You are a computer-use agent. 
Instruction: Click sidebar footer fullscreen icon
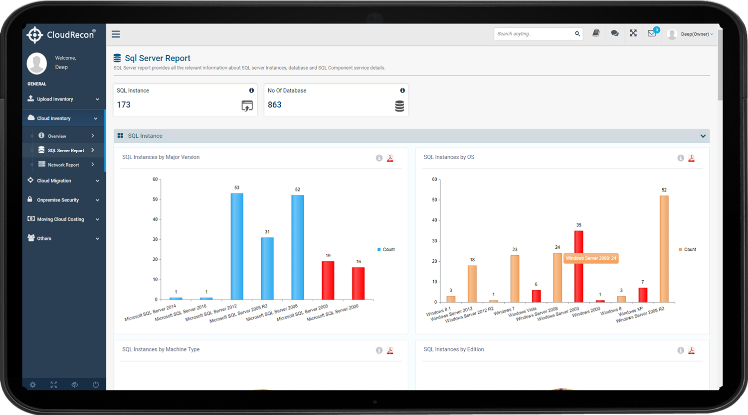53,385
